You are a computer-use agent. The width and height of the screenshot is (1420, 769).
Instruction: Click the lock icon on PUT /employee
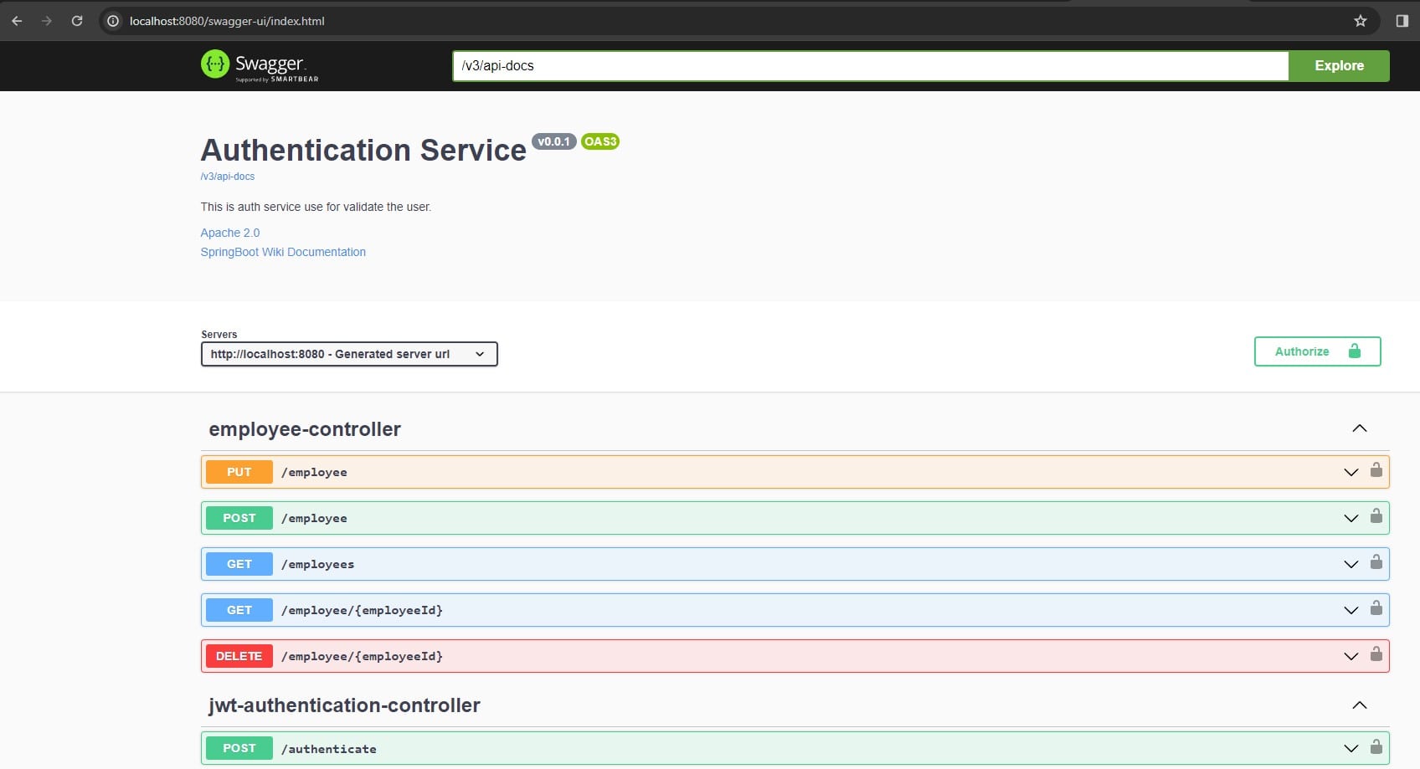[1376, 470]
